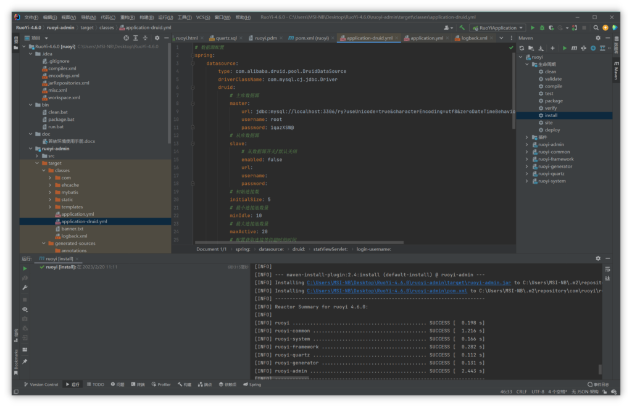Collapse the ruoyi-admin folder in project tree
This screenshot has width=632, height=407.
(31, 149)
